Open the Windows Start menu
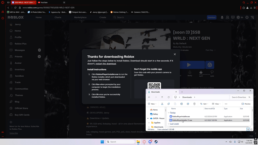Image resolution: width=258 pixels, height=145 pixels. coord(102,142)
